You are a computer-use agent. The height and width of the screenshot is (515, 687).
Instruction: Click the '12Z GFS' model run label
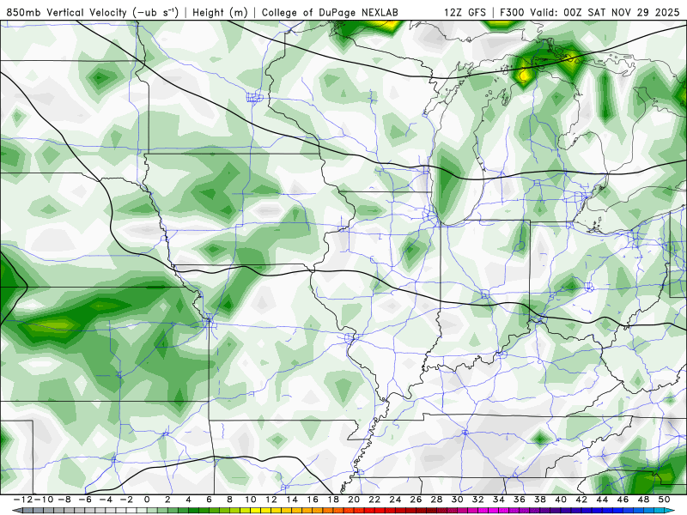click(465, 13)
